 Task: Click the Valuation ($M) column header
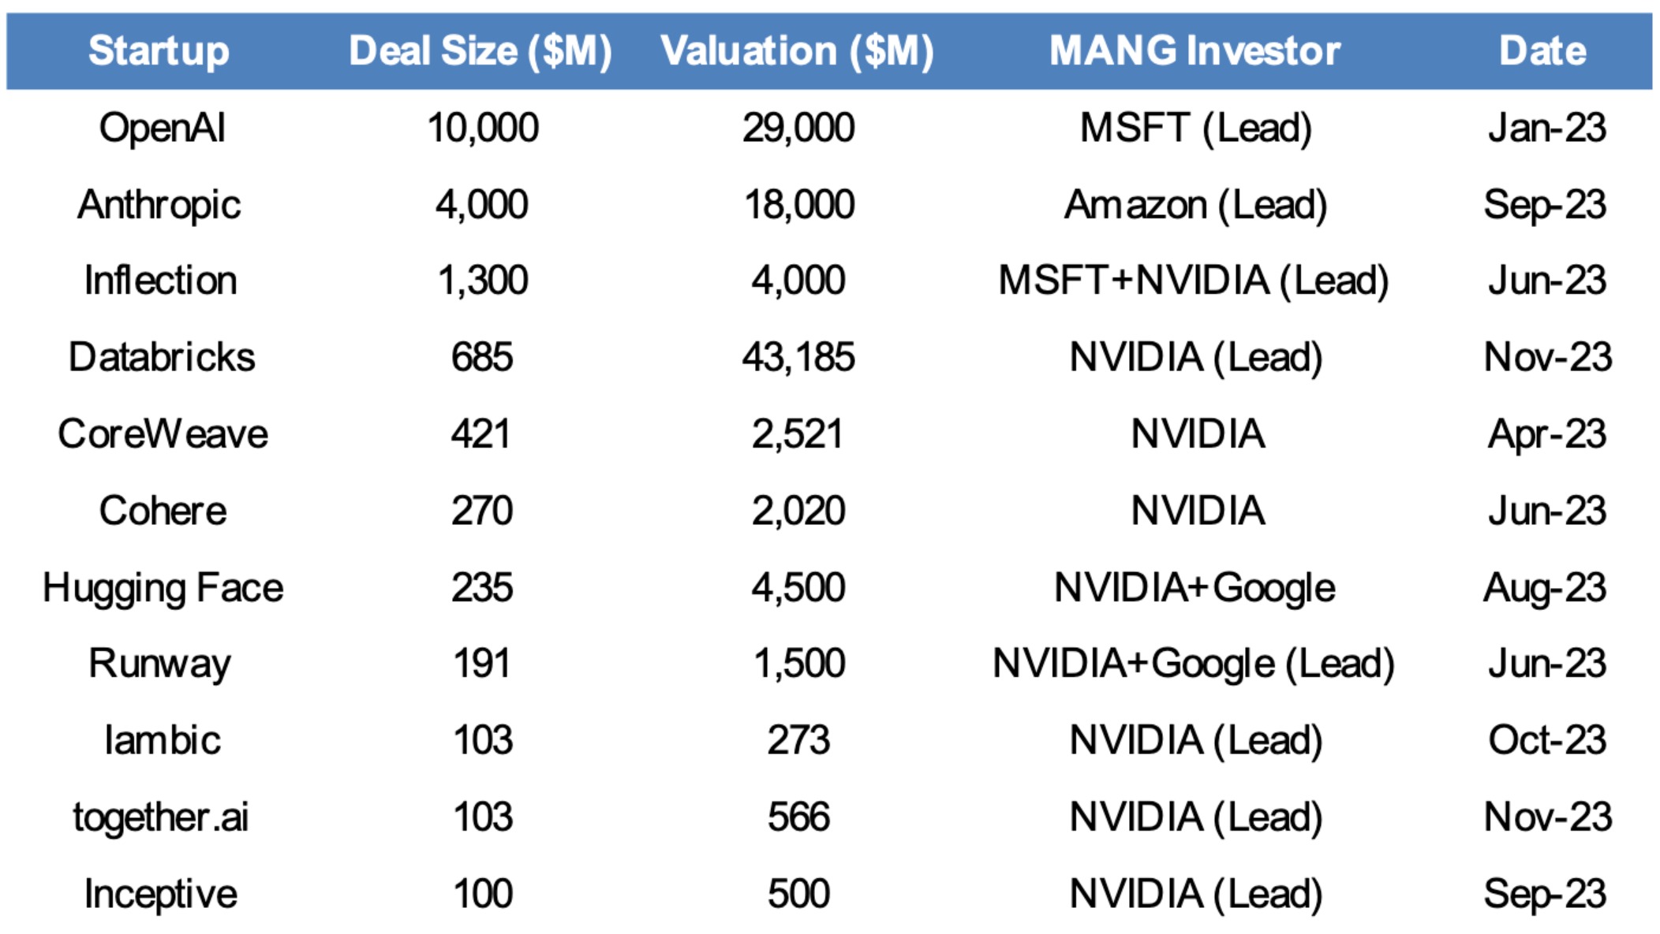pyautogui.click(x=797, y=51)
